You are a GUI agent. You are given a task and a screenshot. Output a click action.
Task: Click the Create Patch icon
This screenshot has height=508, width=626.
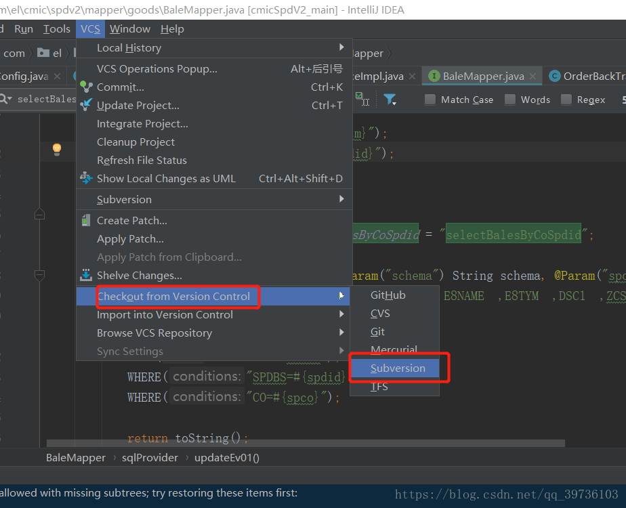86,220
